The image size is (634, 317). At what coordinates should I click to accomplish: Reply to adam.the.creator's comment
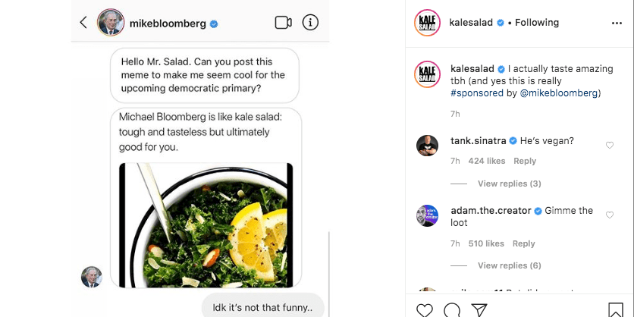point(523,243)
